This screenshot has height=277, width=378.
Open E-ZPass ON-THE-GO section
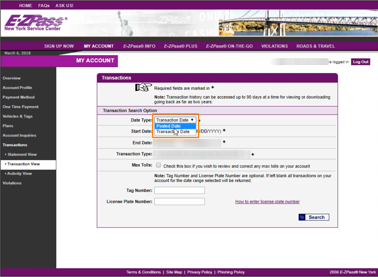229,46
